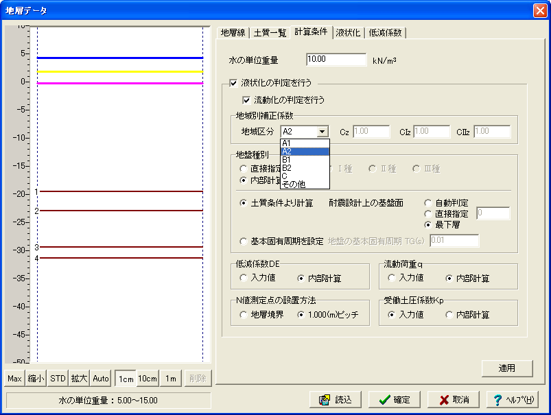Image resolution: width=551 pixels, height=415 pixels.
Task: Choose B1 from the region list
Action: click(x=305, y=160)
